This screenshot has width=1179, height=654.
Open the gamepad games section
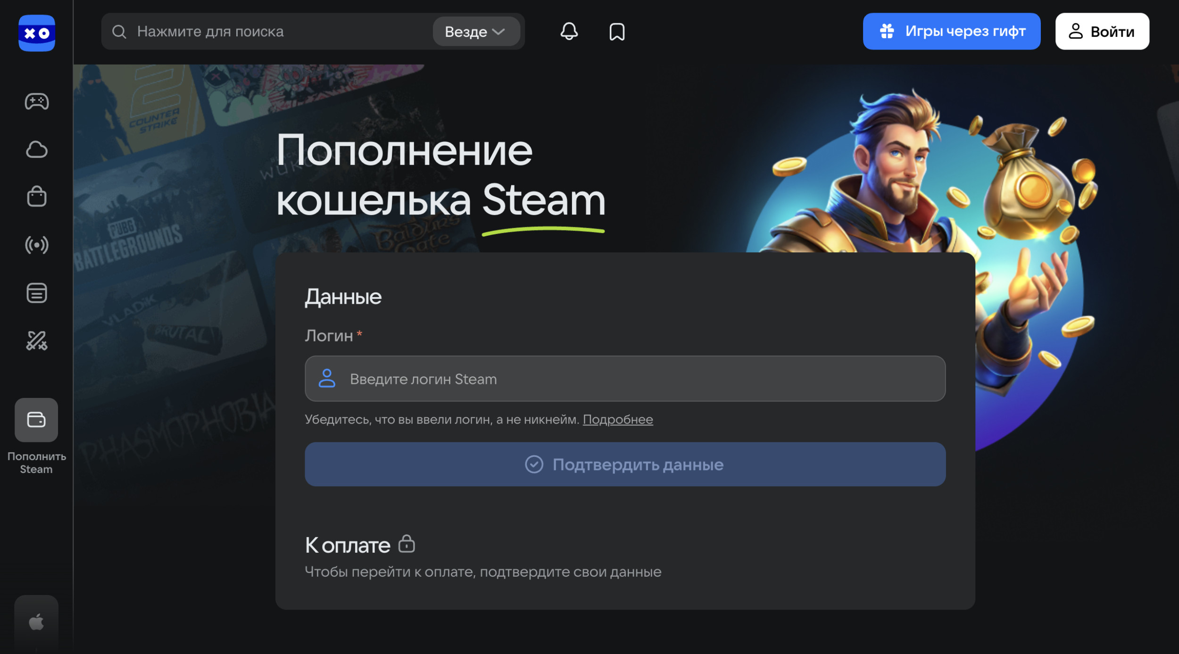36,101
